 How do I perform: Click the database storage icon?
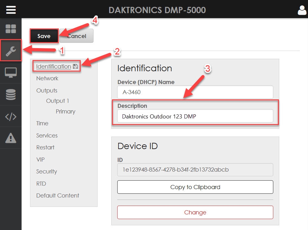(11, 94)
